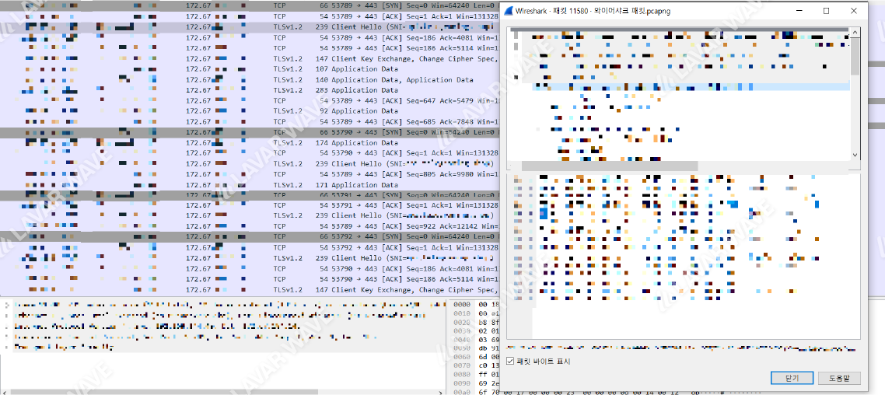Viewport: 885px width, 395px height.
Task: Select the highlighted row in dialog tree
Action: click(x=691, y=87)
